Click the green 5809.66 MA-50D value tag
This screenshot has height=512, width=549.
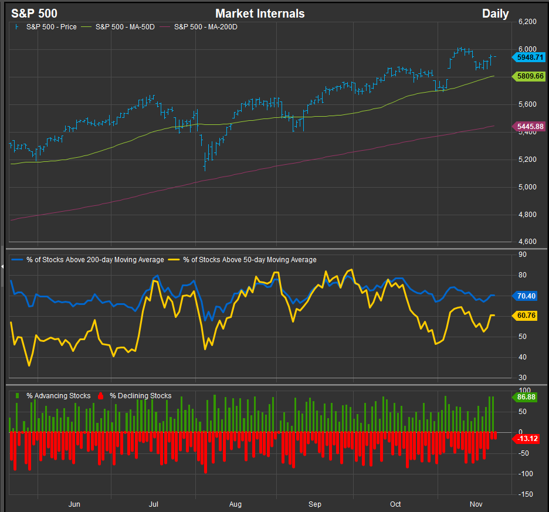click(529, 76)
